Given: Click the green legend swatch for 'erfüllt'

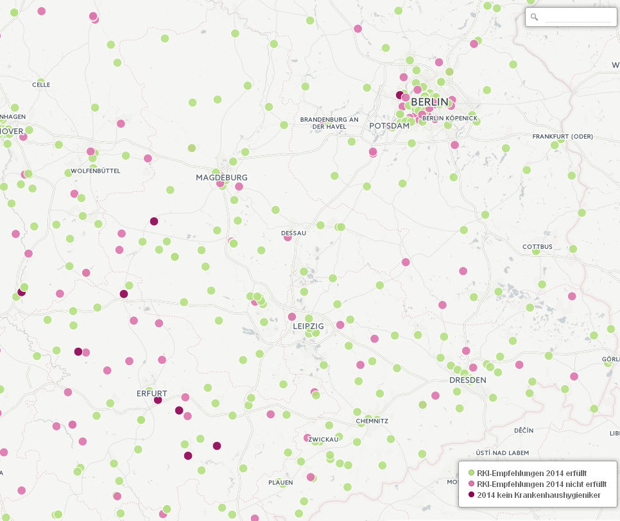Looking at the screenshot, I should point(472,473).
